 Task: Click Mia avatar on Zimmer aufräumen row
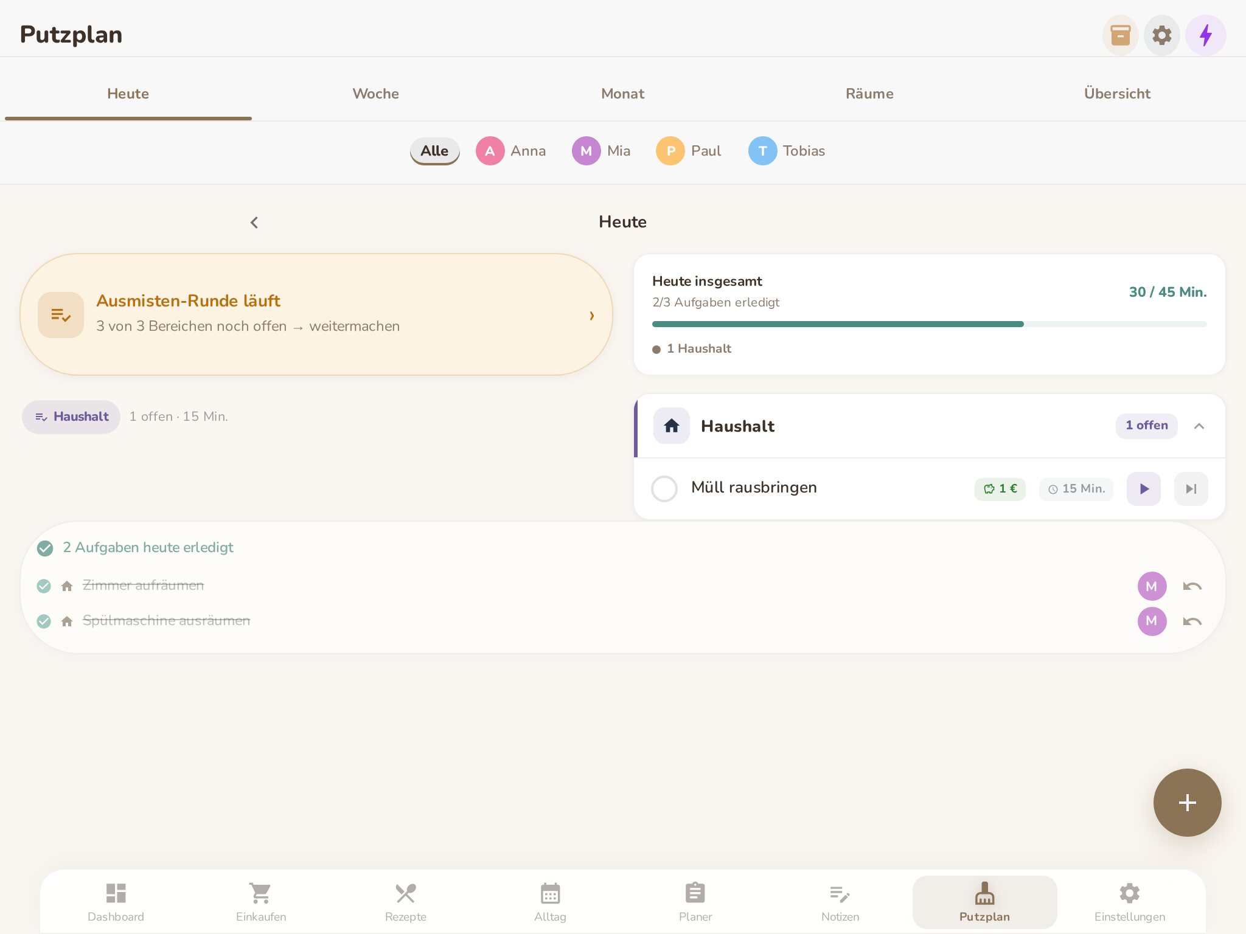coord(1152,586)
